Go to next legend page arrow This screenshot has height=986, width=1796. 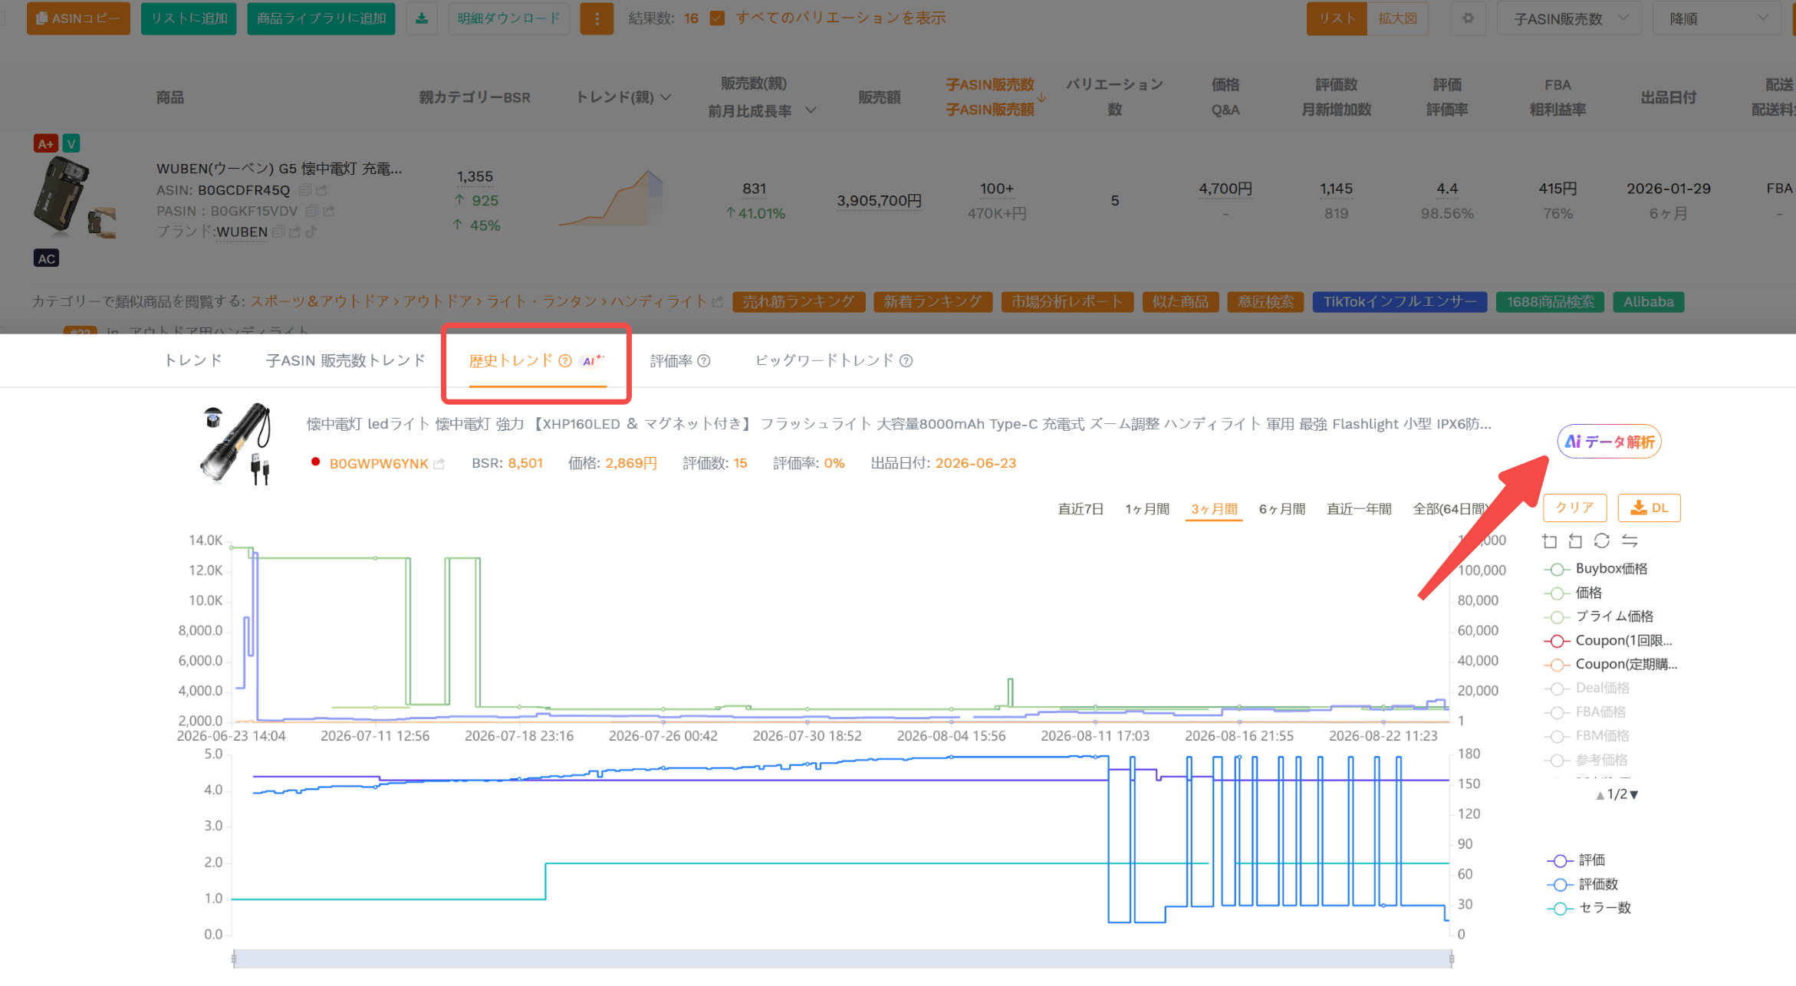(1634, 795)
